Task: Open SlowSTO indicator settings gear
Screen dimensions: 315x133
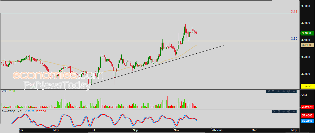Action: pos(289,111)
